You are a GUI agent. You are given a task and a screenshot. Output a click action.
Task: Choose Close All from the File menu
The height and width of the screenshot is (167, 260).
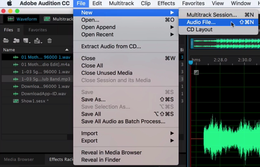pos(126,66)
